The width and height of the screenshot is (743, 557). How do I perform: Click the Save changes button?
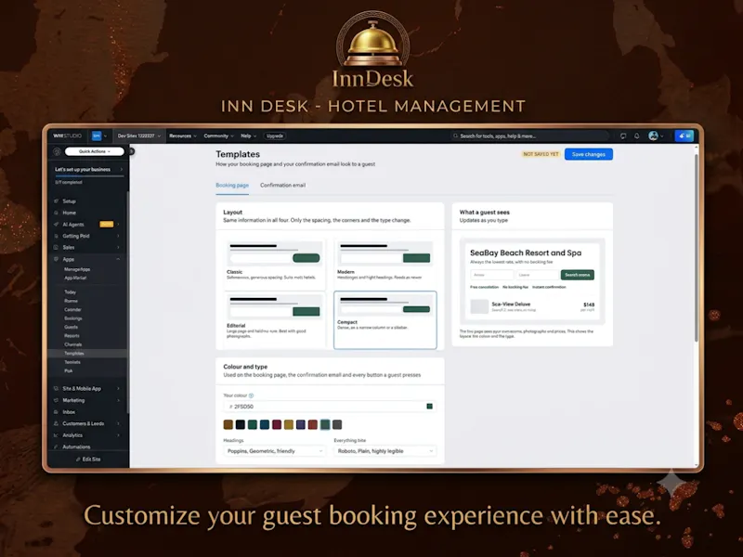point(589,154)
